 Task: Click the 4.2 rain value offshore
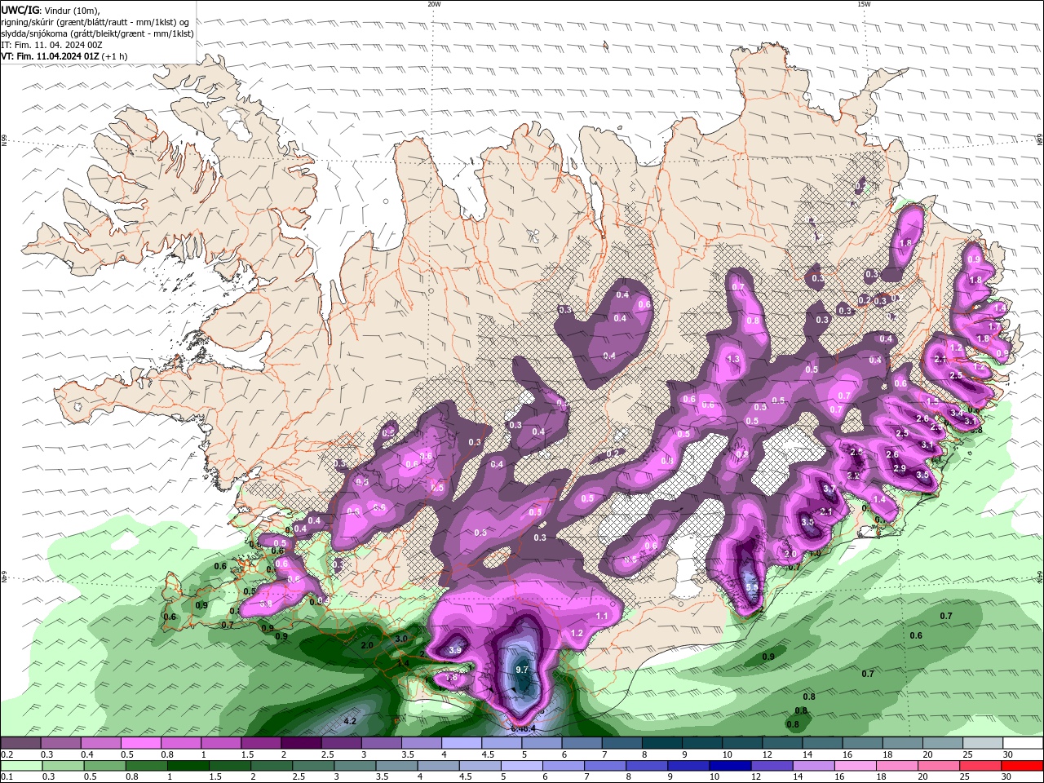pos(350,721)
